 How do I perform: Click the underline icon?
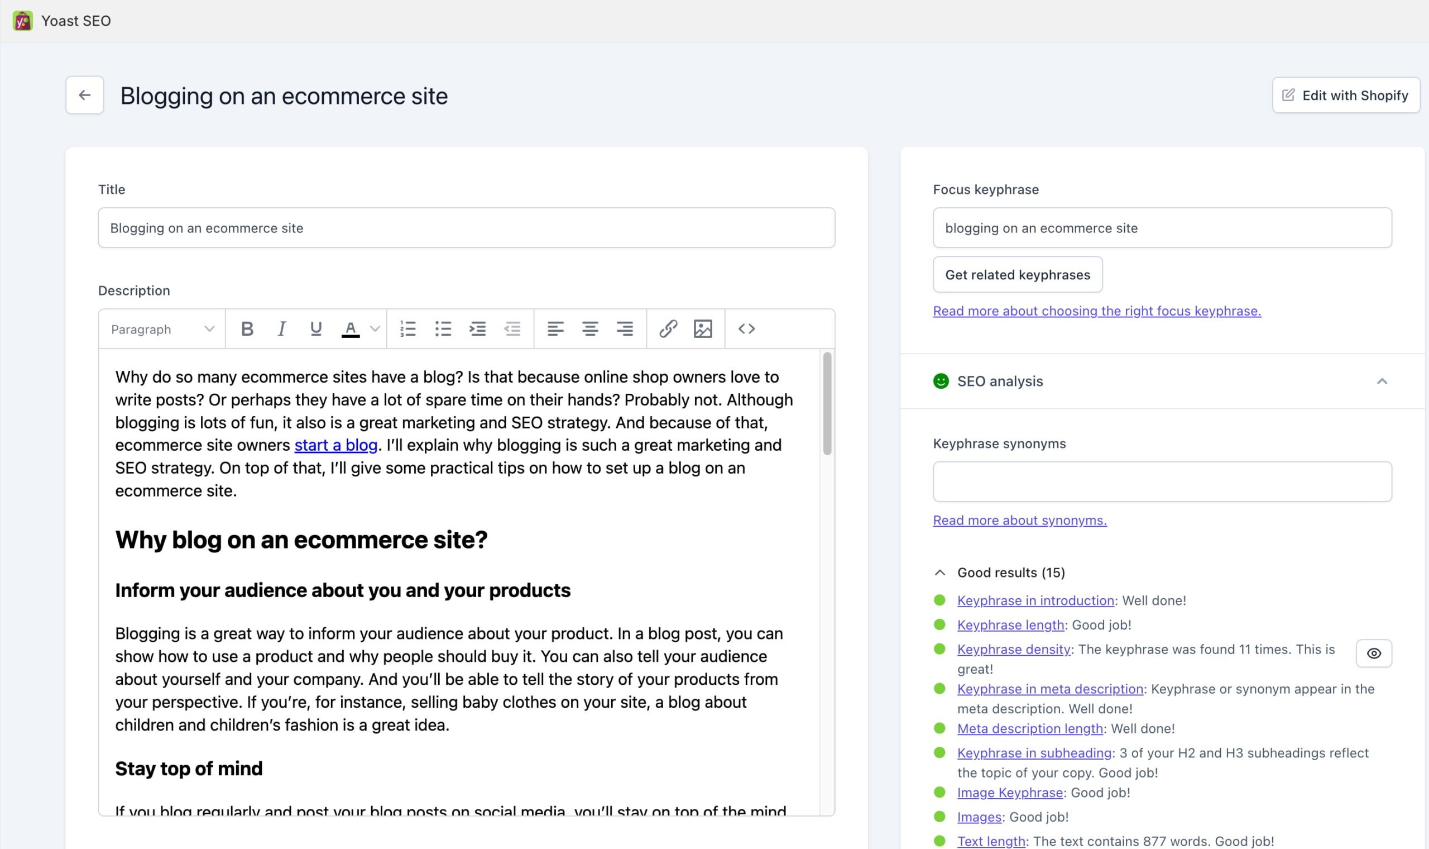(315, 329)
